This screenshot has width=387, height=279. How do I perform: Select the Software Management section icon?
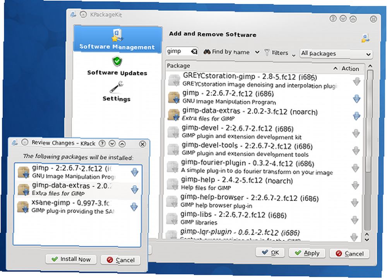(x=118, y=35)
